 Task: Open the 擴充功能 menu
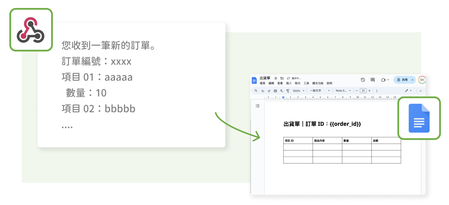(x=318, y=83)
